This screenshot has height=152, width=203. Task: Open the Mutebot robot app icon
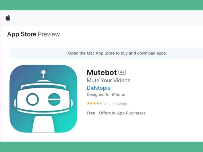43,99
